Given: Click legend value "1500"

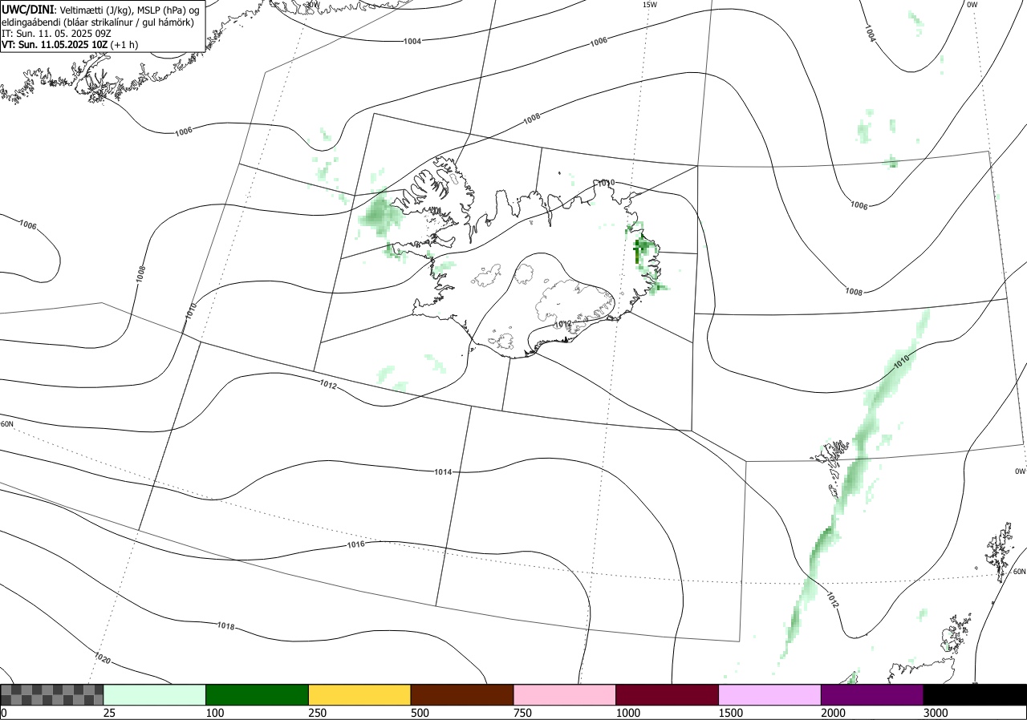Looking at the screenshot, I should pyautogui.click(x=730, y=713).
